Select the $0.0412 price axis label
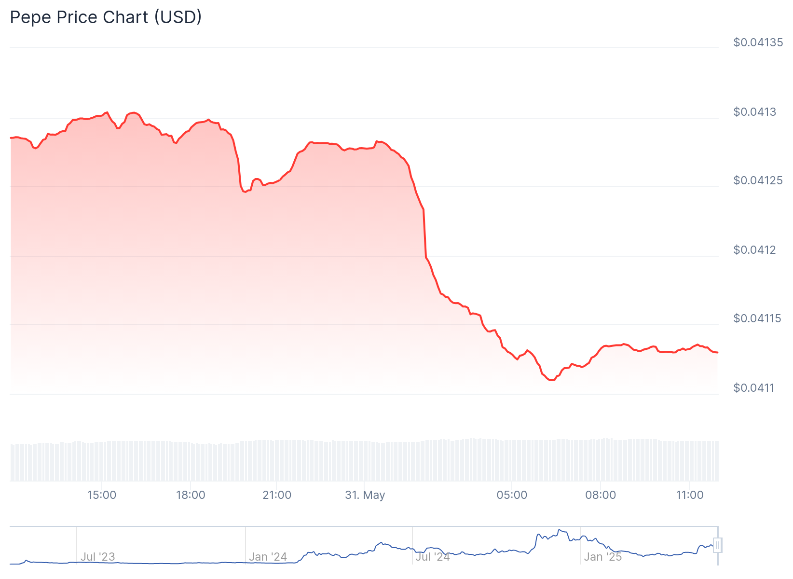This screenshot has width=793, height=579. click(755, 250)
